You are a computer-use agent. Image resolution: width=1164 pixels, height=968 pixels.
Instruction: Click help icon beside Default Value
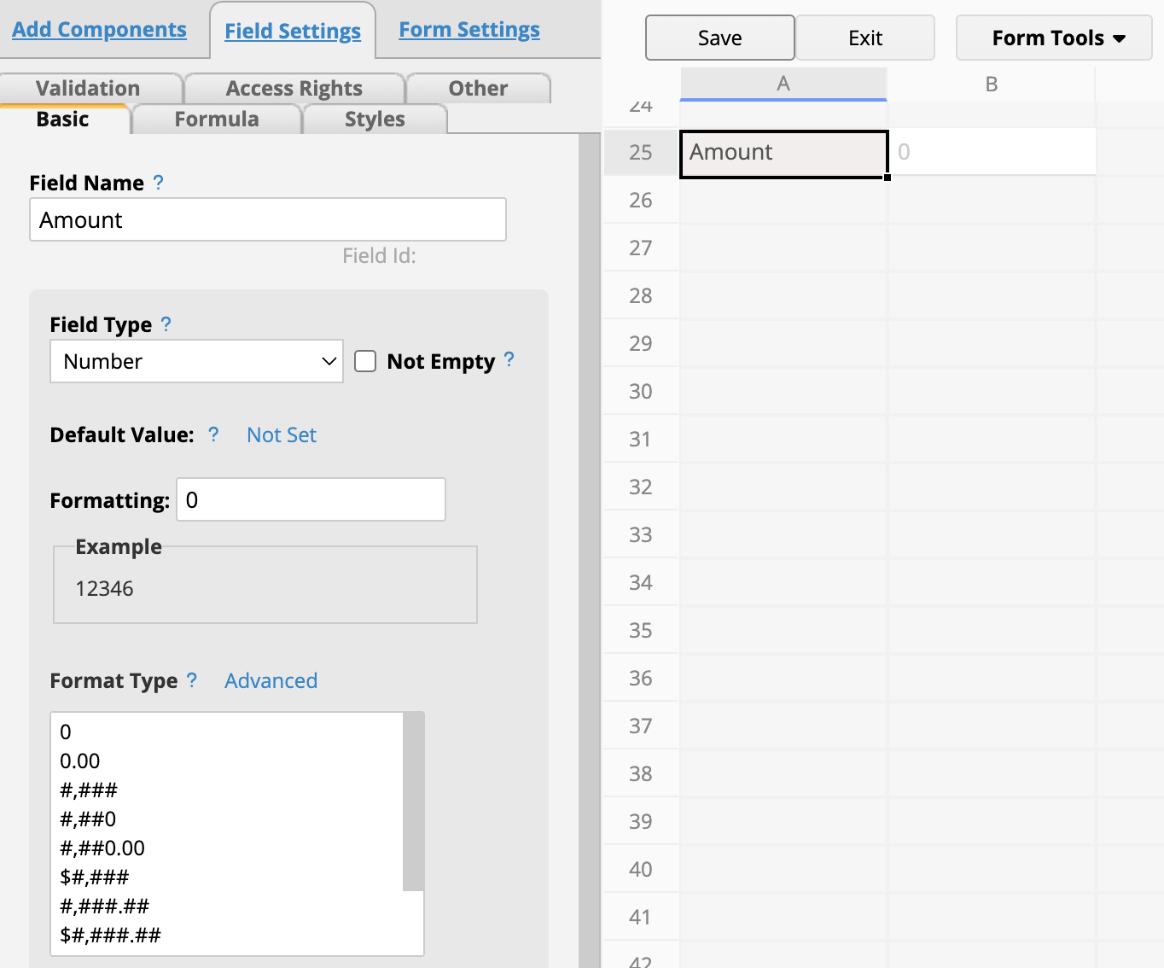213,434
